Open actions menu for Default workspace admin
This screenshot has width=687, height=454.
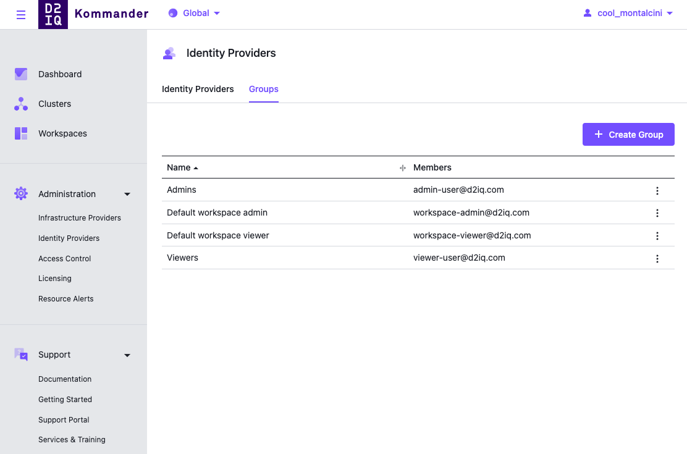tap(657, 213)
